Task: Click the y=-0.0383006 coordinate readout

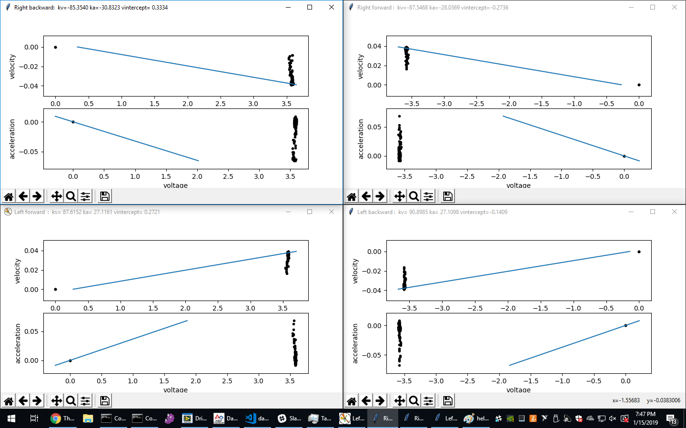Action: point(664,400)
